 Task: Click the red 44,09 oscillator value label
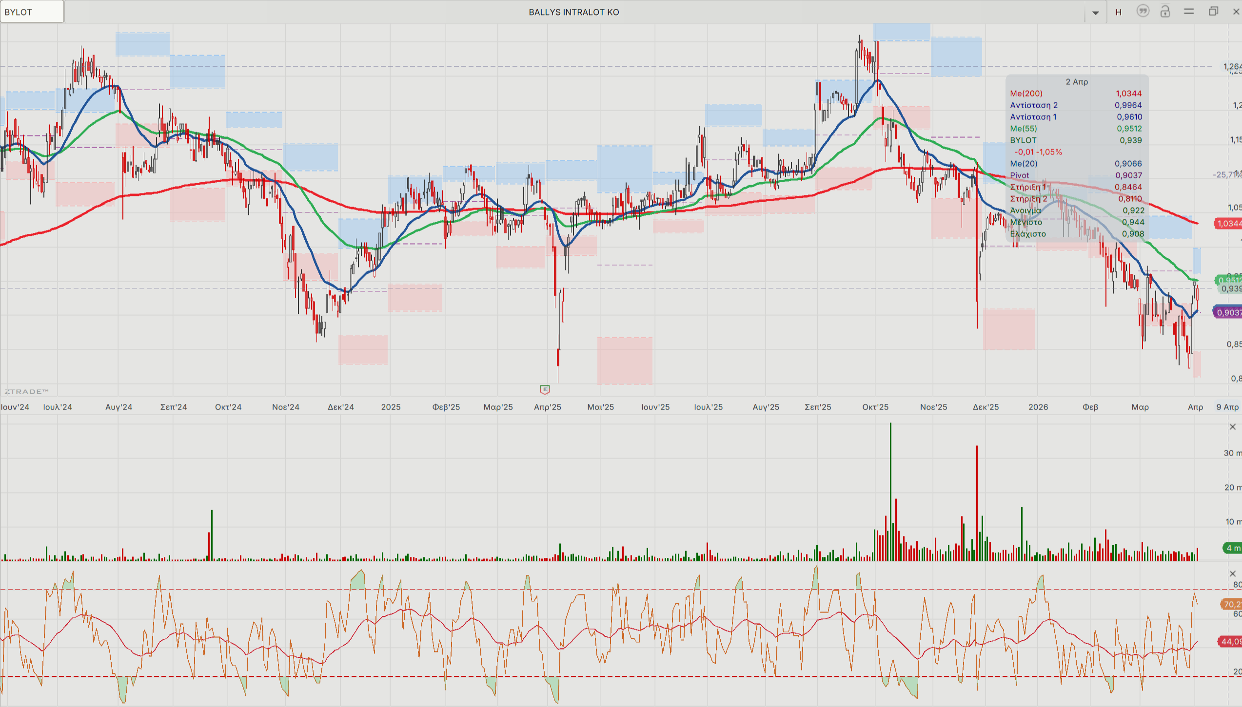click(1230, 642)
